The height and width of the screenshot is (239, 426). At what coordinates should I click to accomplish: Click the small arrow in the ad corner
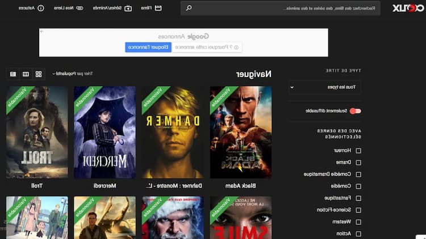pos(41,32)
